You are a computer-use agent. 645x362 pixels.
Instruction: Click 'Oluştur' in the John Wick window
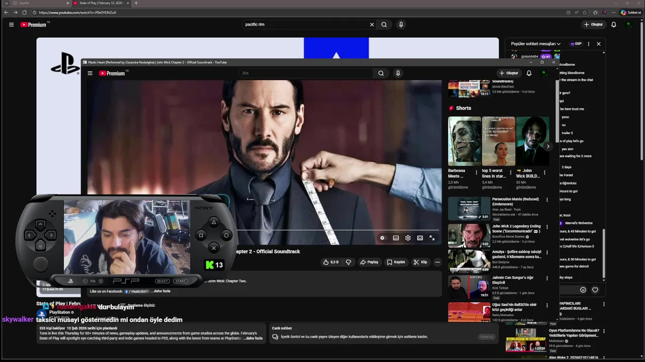(508, 73)
